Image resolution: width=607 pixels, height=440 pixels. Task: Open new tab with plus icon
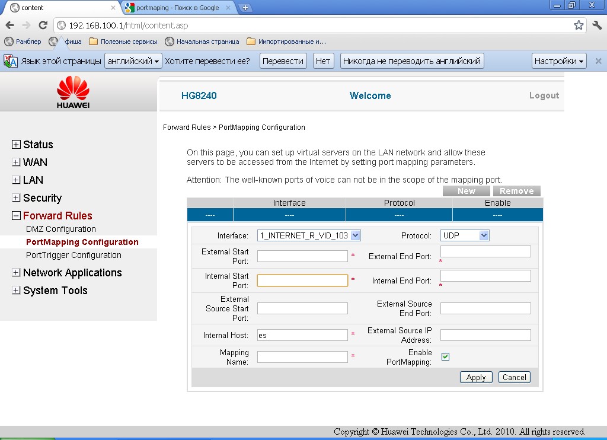pos(245,8)
